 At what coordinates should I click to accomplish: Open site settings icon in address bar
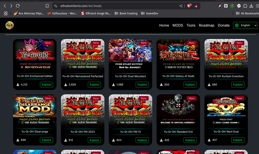click(56, 6)
